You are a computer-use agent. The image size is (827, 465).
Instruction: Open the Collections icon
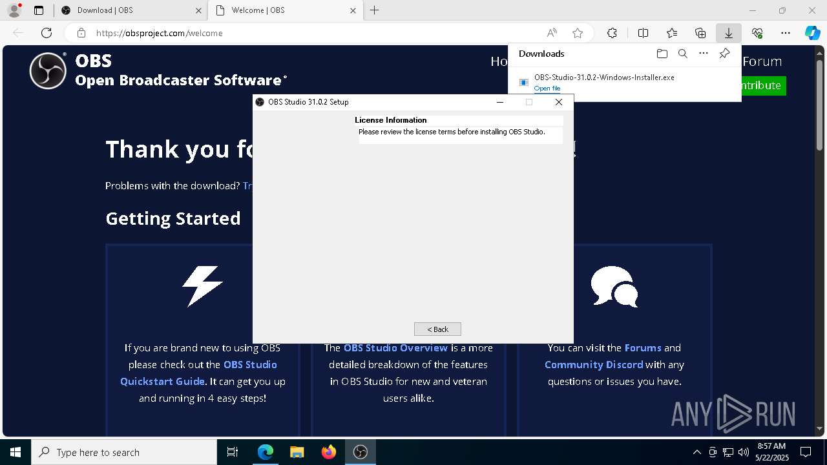tap(700, 33)
